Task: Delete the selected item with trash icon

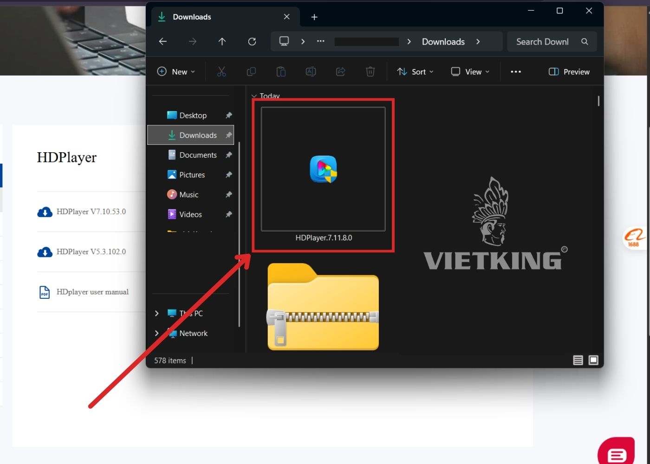Action: 370,71
